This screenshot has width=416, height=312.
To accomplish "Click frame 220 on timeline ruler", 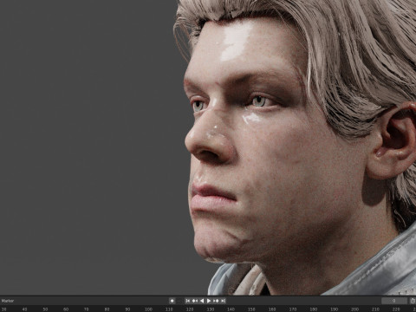I will (396, 309).
